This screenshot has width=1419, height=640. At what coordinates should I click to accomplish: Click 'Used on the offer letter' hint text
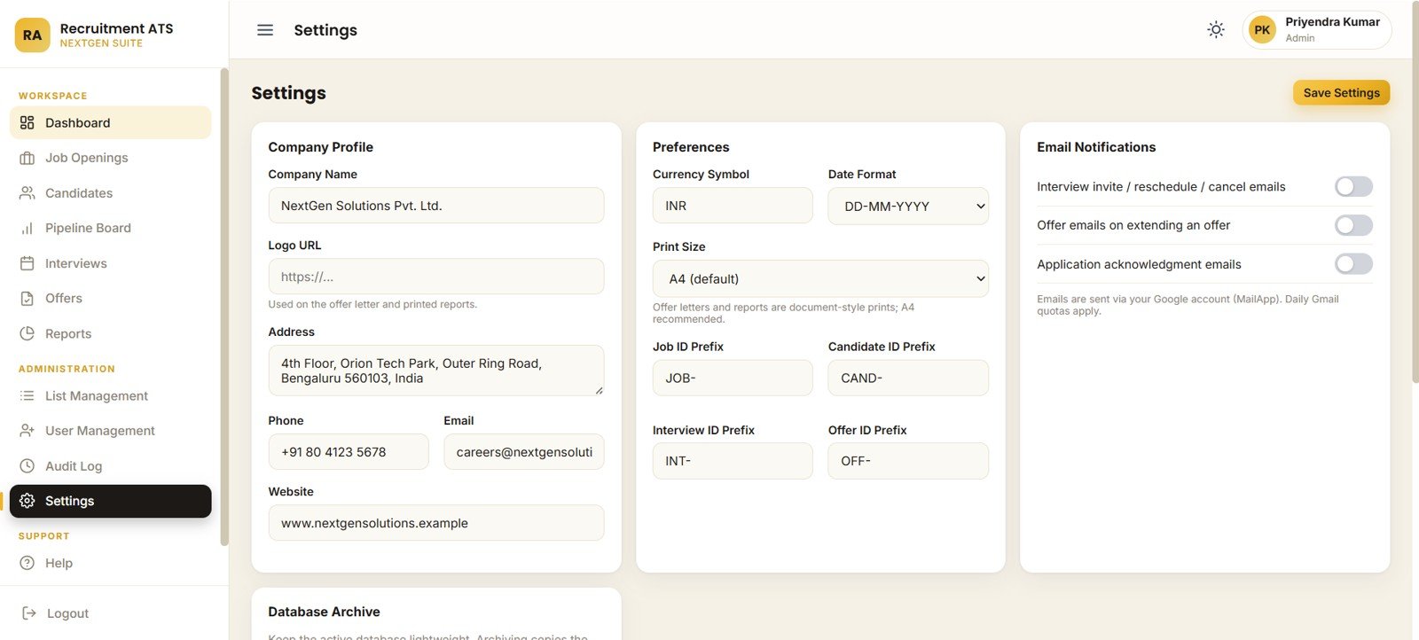click(x=372, y=304)
